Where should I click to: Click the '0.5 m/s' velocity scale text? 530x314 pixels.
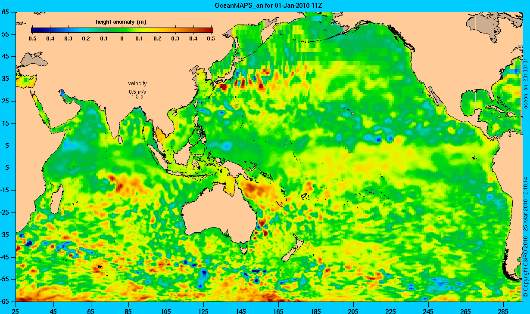click(x=137, y=92)
